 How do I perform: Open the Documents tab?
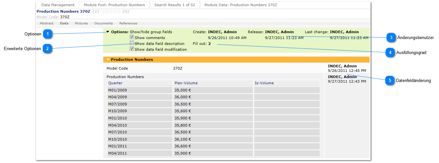(104, 23)
